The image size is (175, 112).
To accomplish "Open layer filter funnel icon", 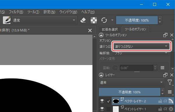I will coord(170,82).
